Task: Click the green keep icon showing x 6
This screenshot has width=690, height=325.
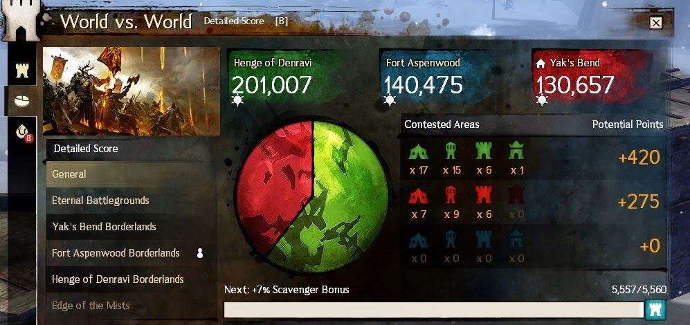Action: [x=483, y=151]
